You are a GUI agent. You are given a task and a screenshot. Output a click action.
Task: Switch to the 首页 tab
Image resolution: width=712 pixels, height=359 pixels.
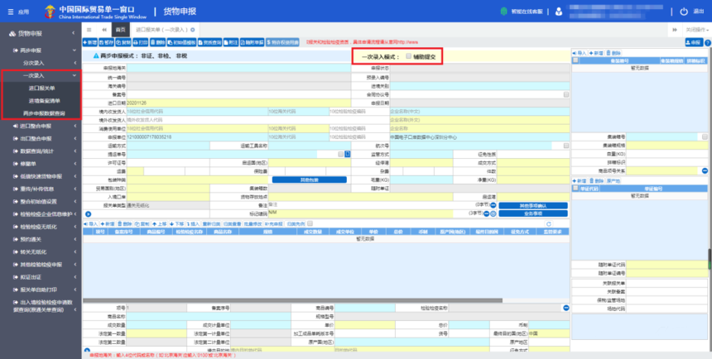pyautogui.click(x=120, y=30)
